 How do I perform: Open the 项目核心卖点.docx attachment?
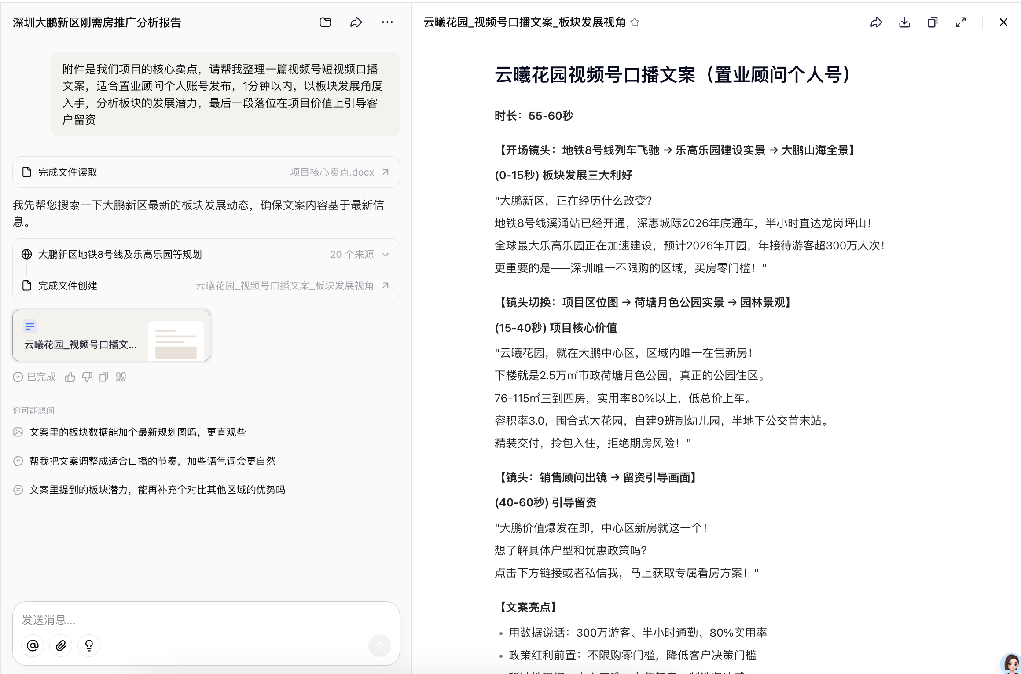331,172
